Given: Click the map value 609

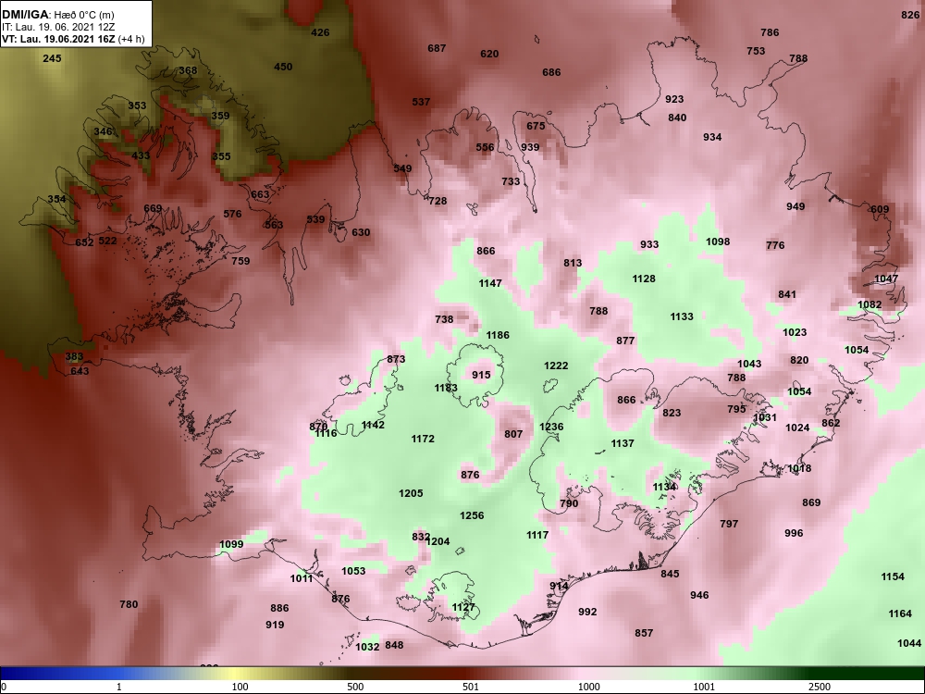Looking at the screenshot, I should [879, 209].
